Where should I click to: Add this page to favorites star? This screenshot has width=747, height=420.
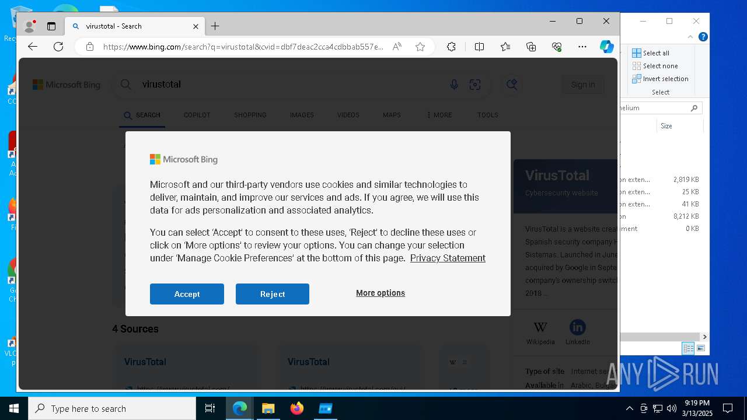[420, 47]
